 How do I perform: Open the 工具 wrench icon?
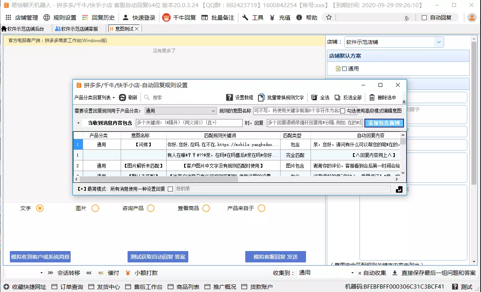click(245, 17)
